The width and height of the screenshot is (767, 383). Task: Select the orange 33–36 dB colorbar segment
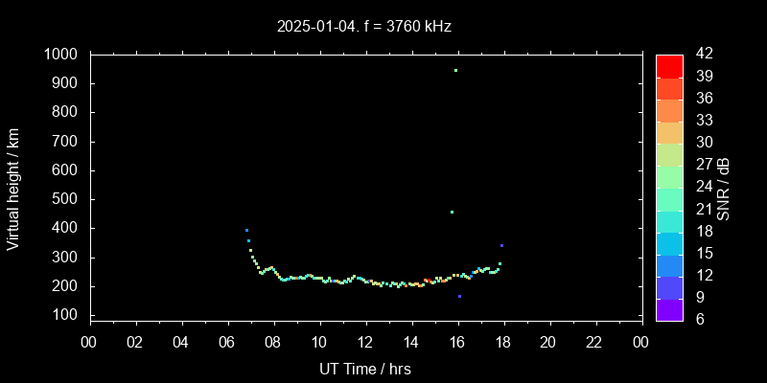point(668,110)
